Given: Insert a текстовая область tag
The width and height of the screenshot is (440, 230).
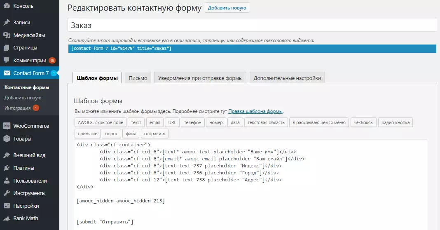Looking at the screenshot, I should [266, 122].
